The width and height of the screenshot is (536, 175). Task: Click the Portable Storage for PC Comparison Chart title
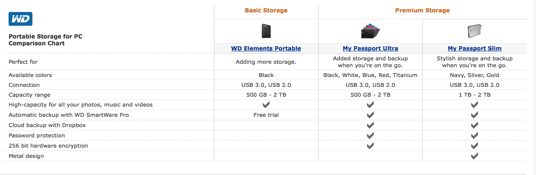pyautogui.click(x=45, y=40)
